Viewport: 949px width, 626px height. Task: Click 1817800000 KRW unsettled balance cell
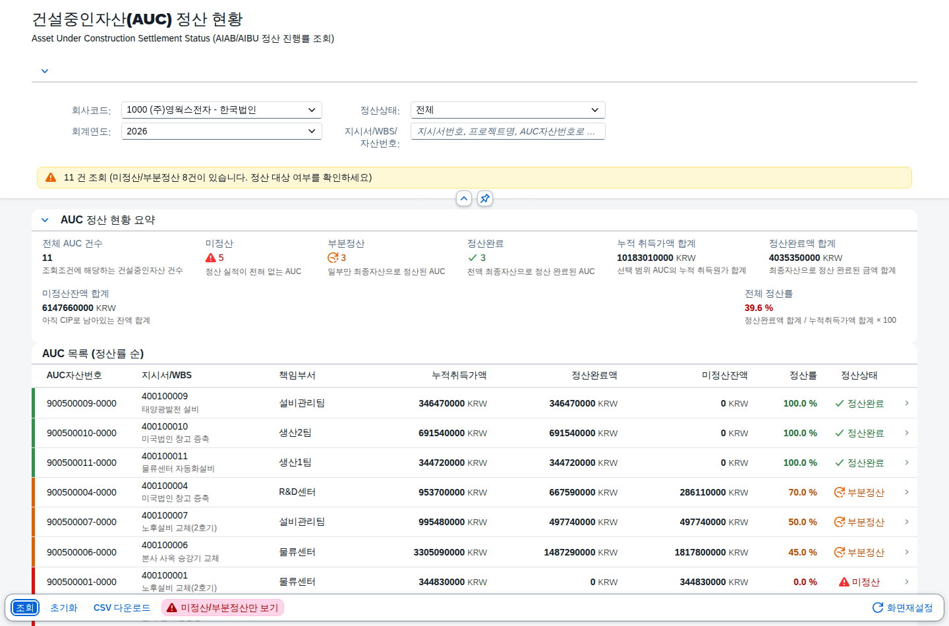[x=712, y=552]
